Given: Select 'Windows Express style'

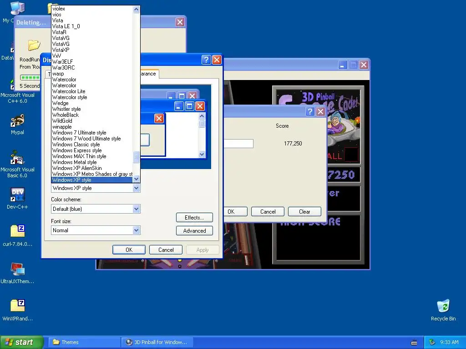Looking at the screenshot, I should point(92,150).
